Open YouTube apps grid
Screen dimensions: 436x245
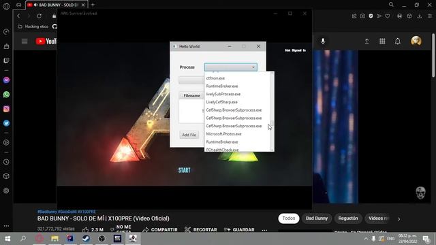[382, 41]
